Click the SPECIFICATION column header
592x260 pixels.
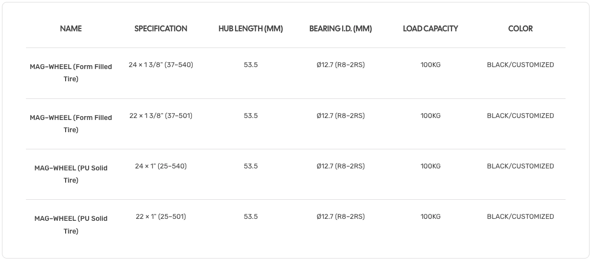(x=161, y=28)
